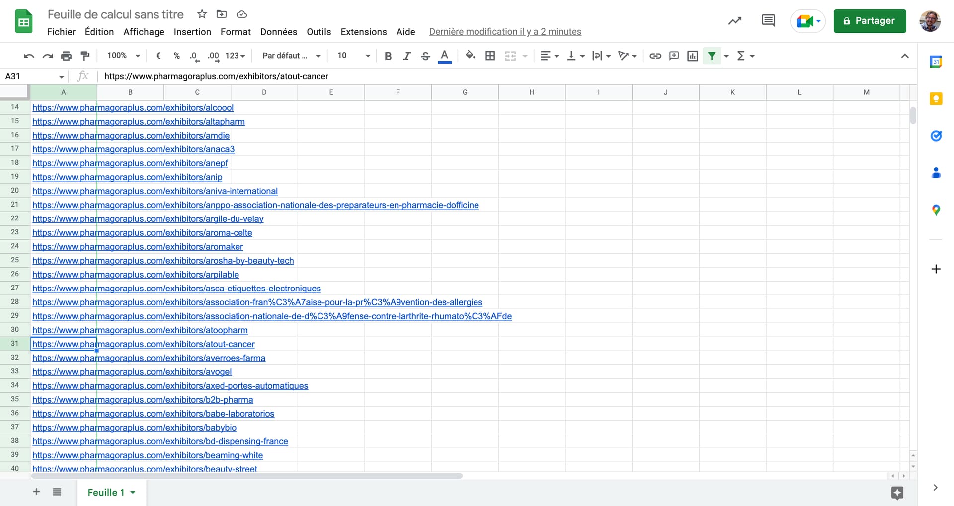The width and height of the screenshot is (954, 506).
Task: Toggle strikethrough formatting
Action: coord(425,56)
